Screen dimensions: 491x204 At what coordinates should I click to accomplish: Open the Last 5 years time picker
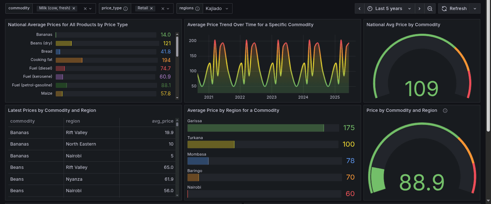[389, 9]
